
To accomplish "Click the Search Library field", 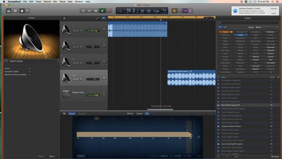I will tap(32, 61).
